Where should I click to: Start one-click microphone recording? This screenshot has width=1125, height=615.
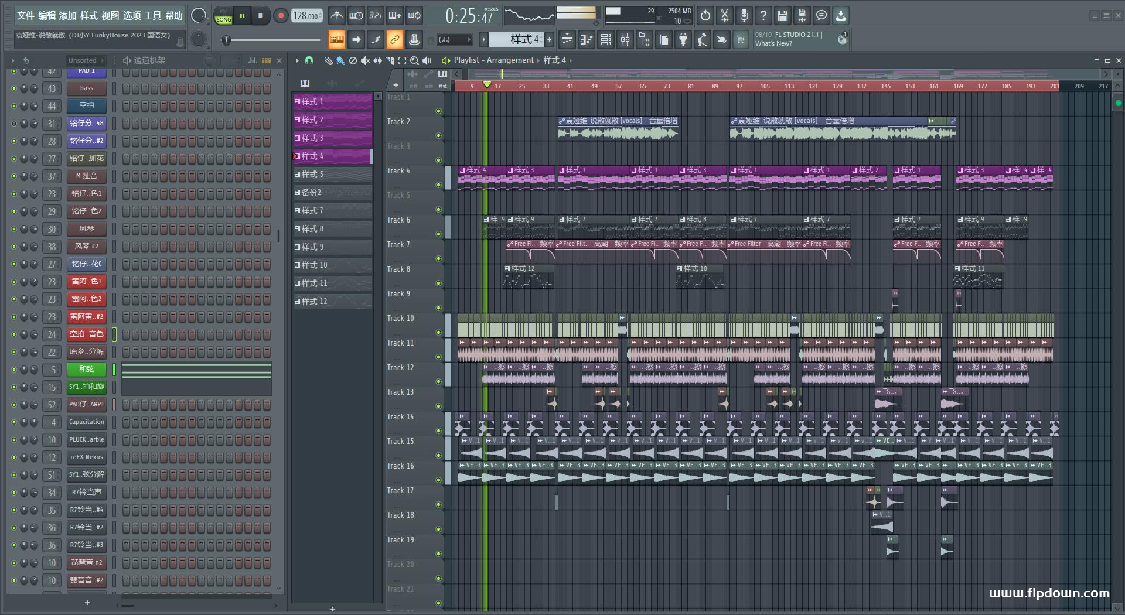pos(744,16)
